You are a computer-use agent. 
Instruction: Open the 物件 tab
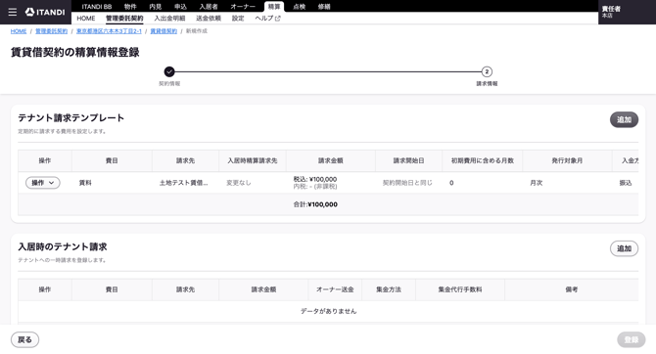pyautogui.click(x=130, y=7)
